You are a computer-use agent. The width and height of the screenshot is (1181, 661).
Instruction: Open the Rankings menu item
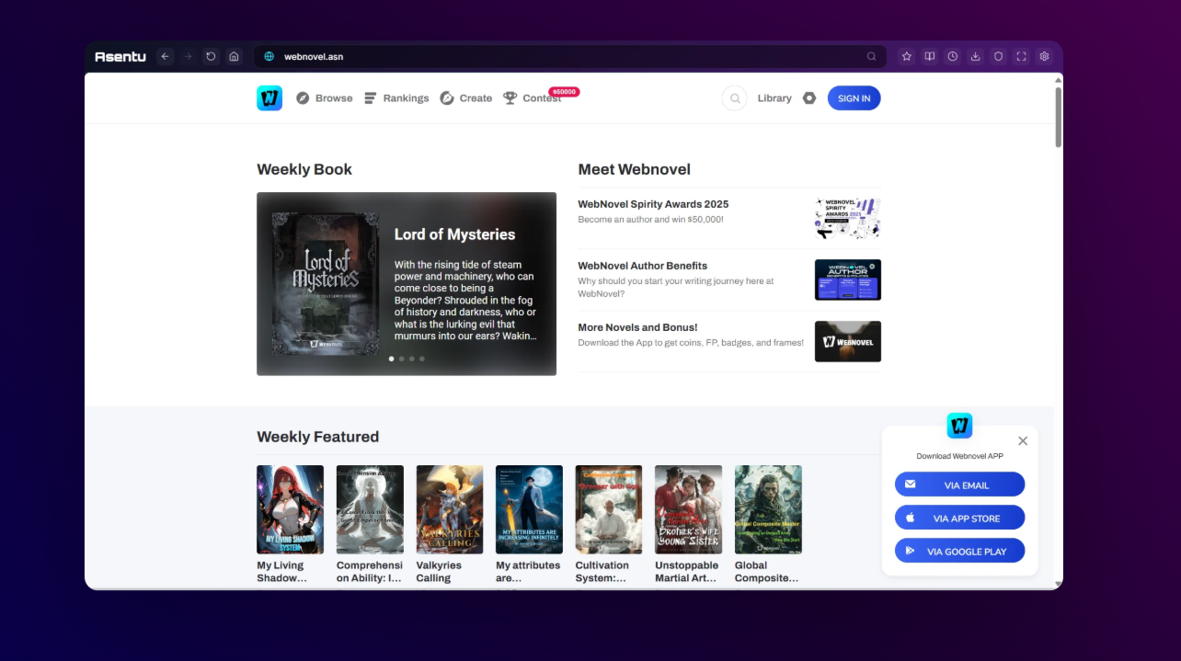406,98
